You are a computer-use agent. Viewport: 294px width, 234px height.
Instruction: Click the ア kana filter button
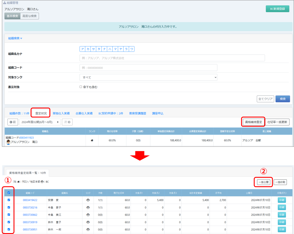coord(82,49)
